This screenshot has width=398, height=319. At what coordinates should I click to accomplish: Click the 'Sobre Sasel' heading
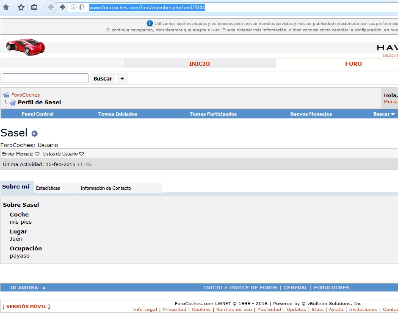[21, 205]
